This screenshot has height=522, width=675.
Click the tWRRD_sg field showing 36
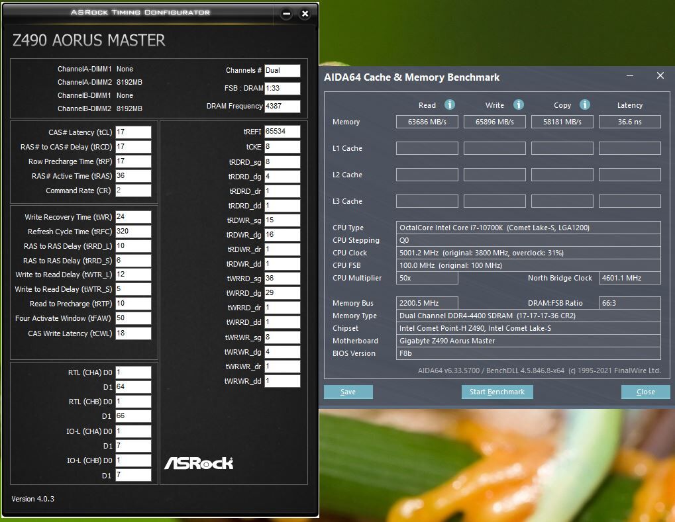(x=282, y=279)
